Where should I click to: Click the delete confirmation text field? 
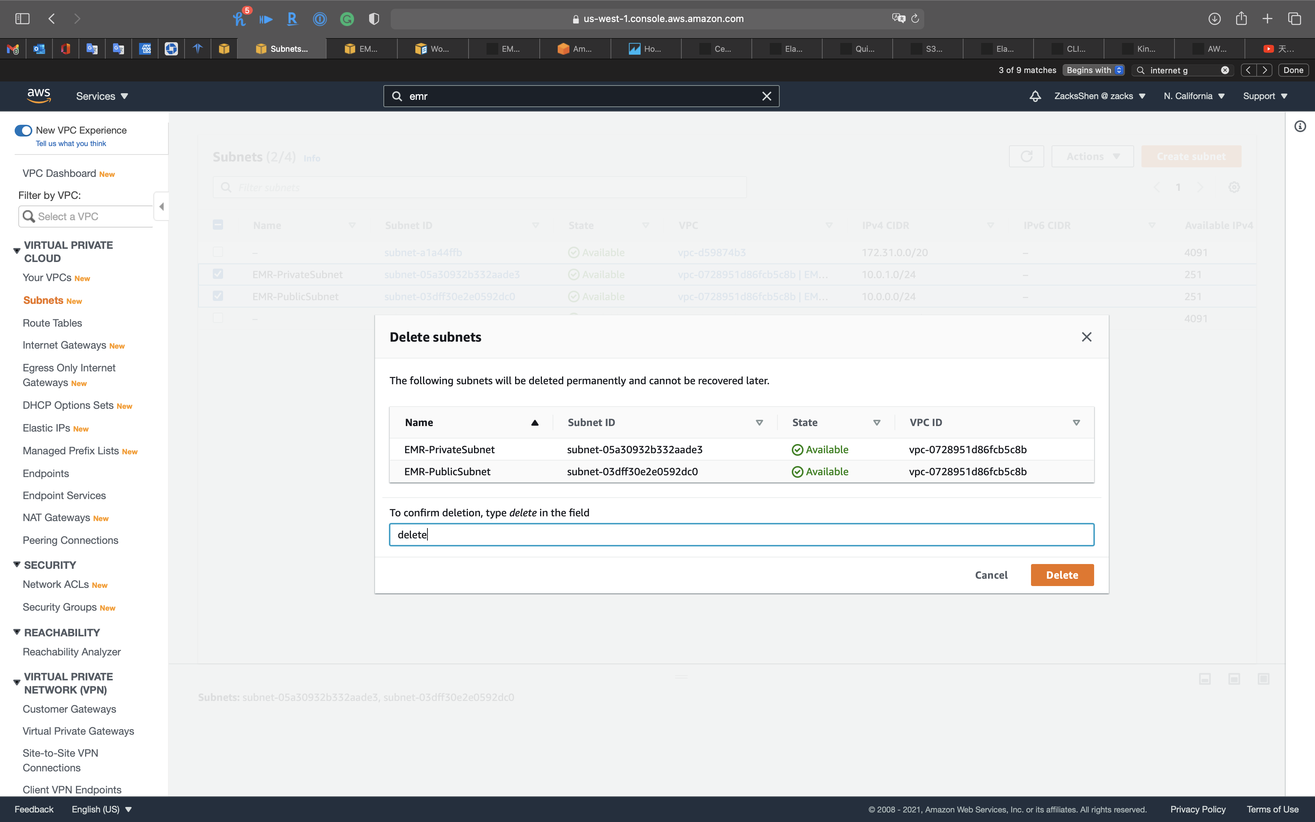(741, 534)
